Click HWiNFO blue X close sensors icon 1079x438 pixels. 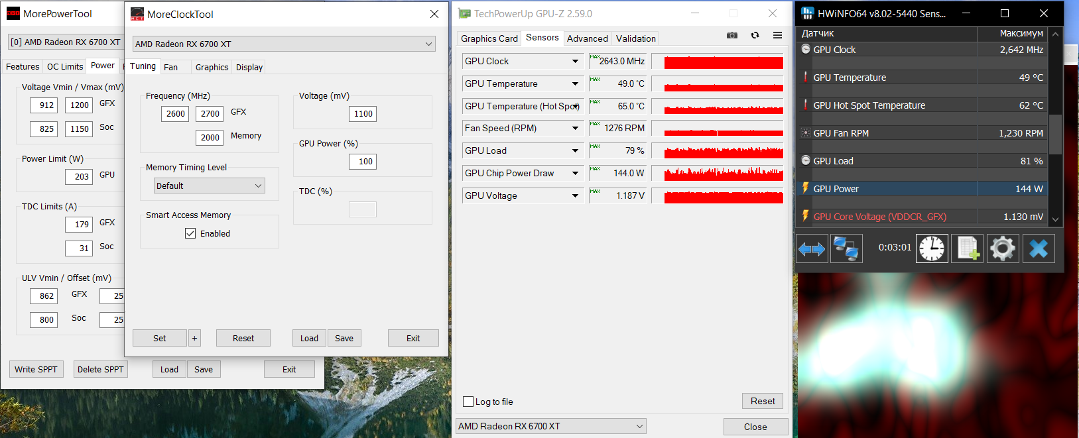click(1039, 248)
